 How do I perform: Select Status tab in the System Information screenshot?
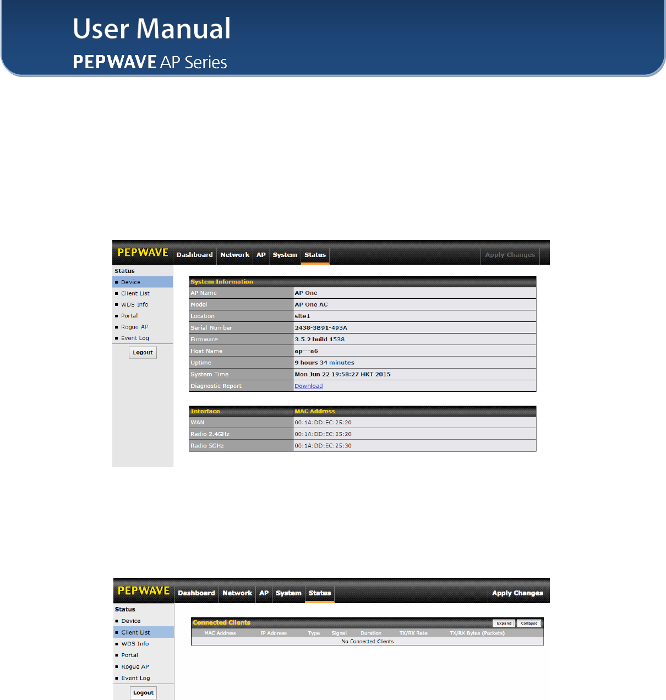click(x=315, y=255)
